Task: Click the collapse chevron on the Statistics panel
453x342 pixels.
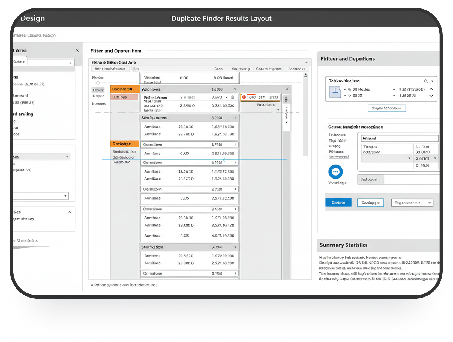Action: (70, 212)
